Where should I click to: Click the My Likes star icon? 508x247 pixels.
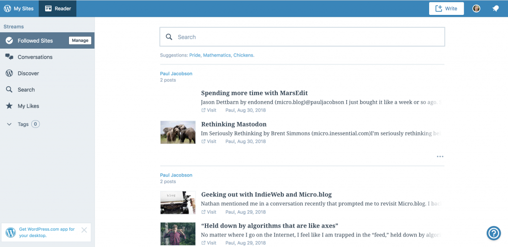click(x=9, y=106)
